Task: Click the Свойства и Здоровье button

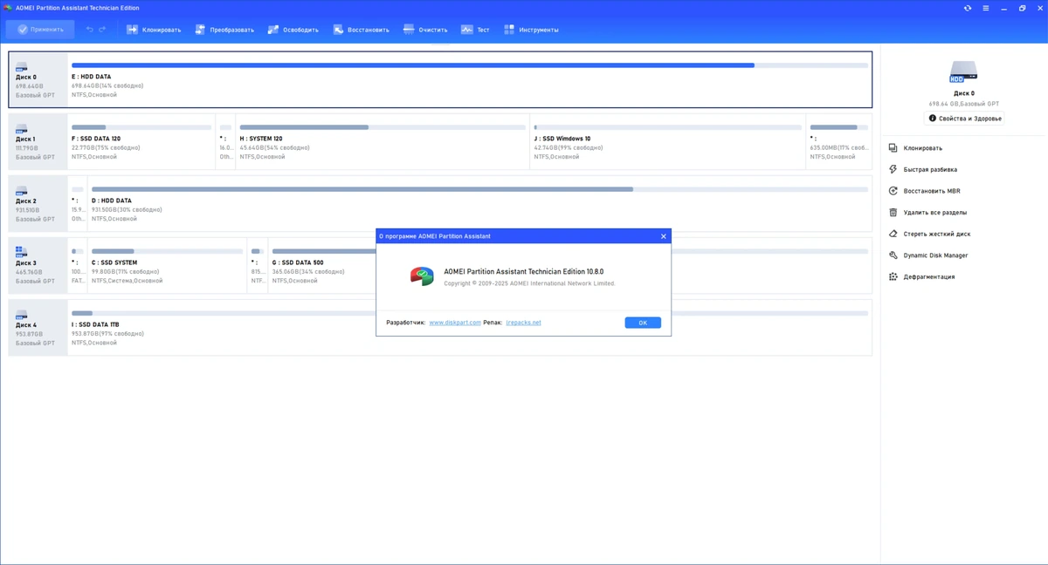Action: tap(964, 119)
